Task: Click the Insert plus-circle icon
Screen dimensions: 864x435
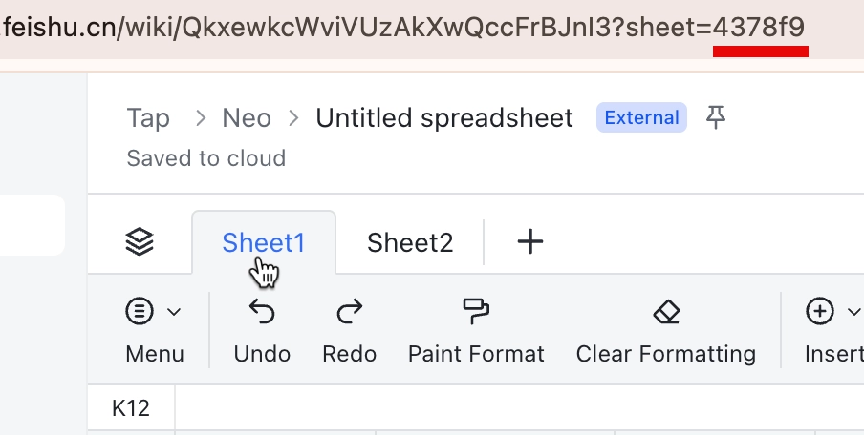Action: pyautogui.click(x=819, y=311)
